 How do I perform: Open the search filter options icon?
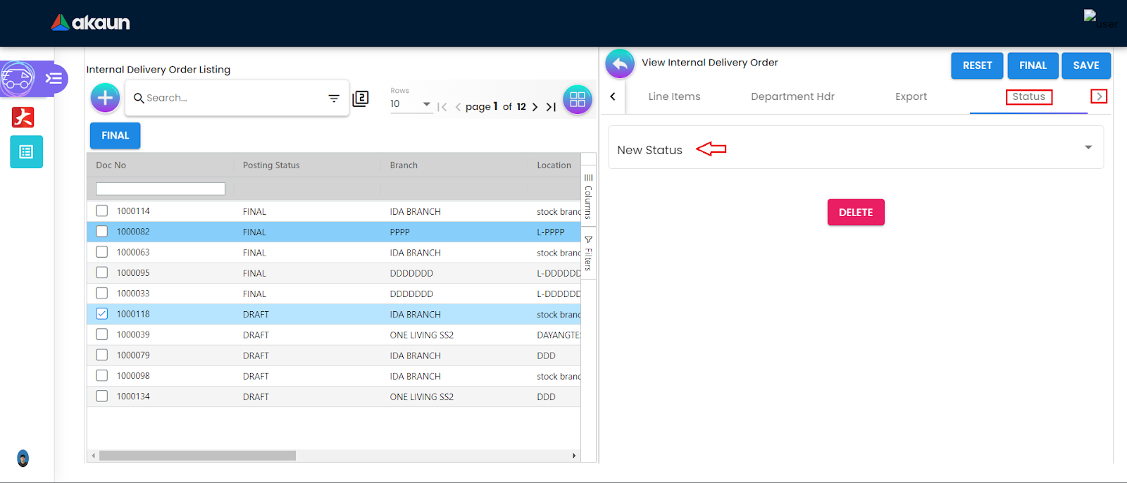point(334,99)
